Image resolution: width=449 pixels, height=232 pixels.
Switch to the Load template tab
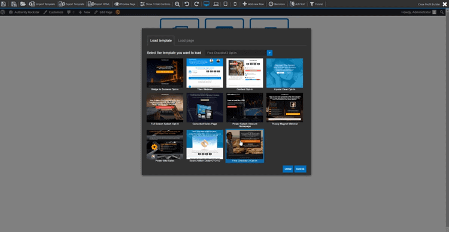(x=160, y=41)
